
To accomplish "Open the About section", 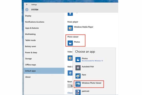I will [44, 77].
